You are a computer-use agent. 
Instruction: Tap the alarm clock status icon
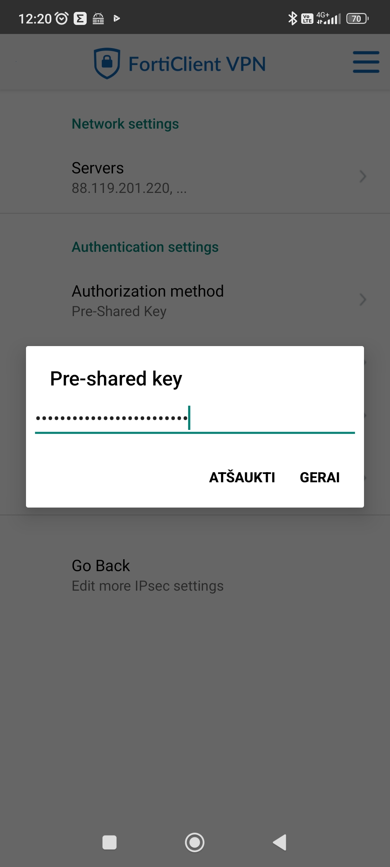pyautogui.click(x=62, y=18)
